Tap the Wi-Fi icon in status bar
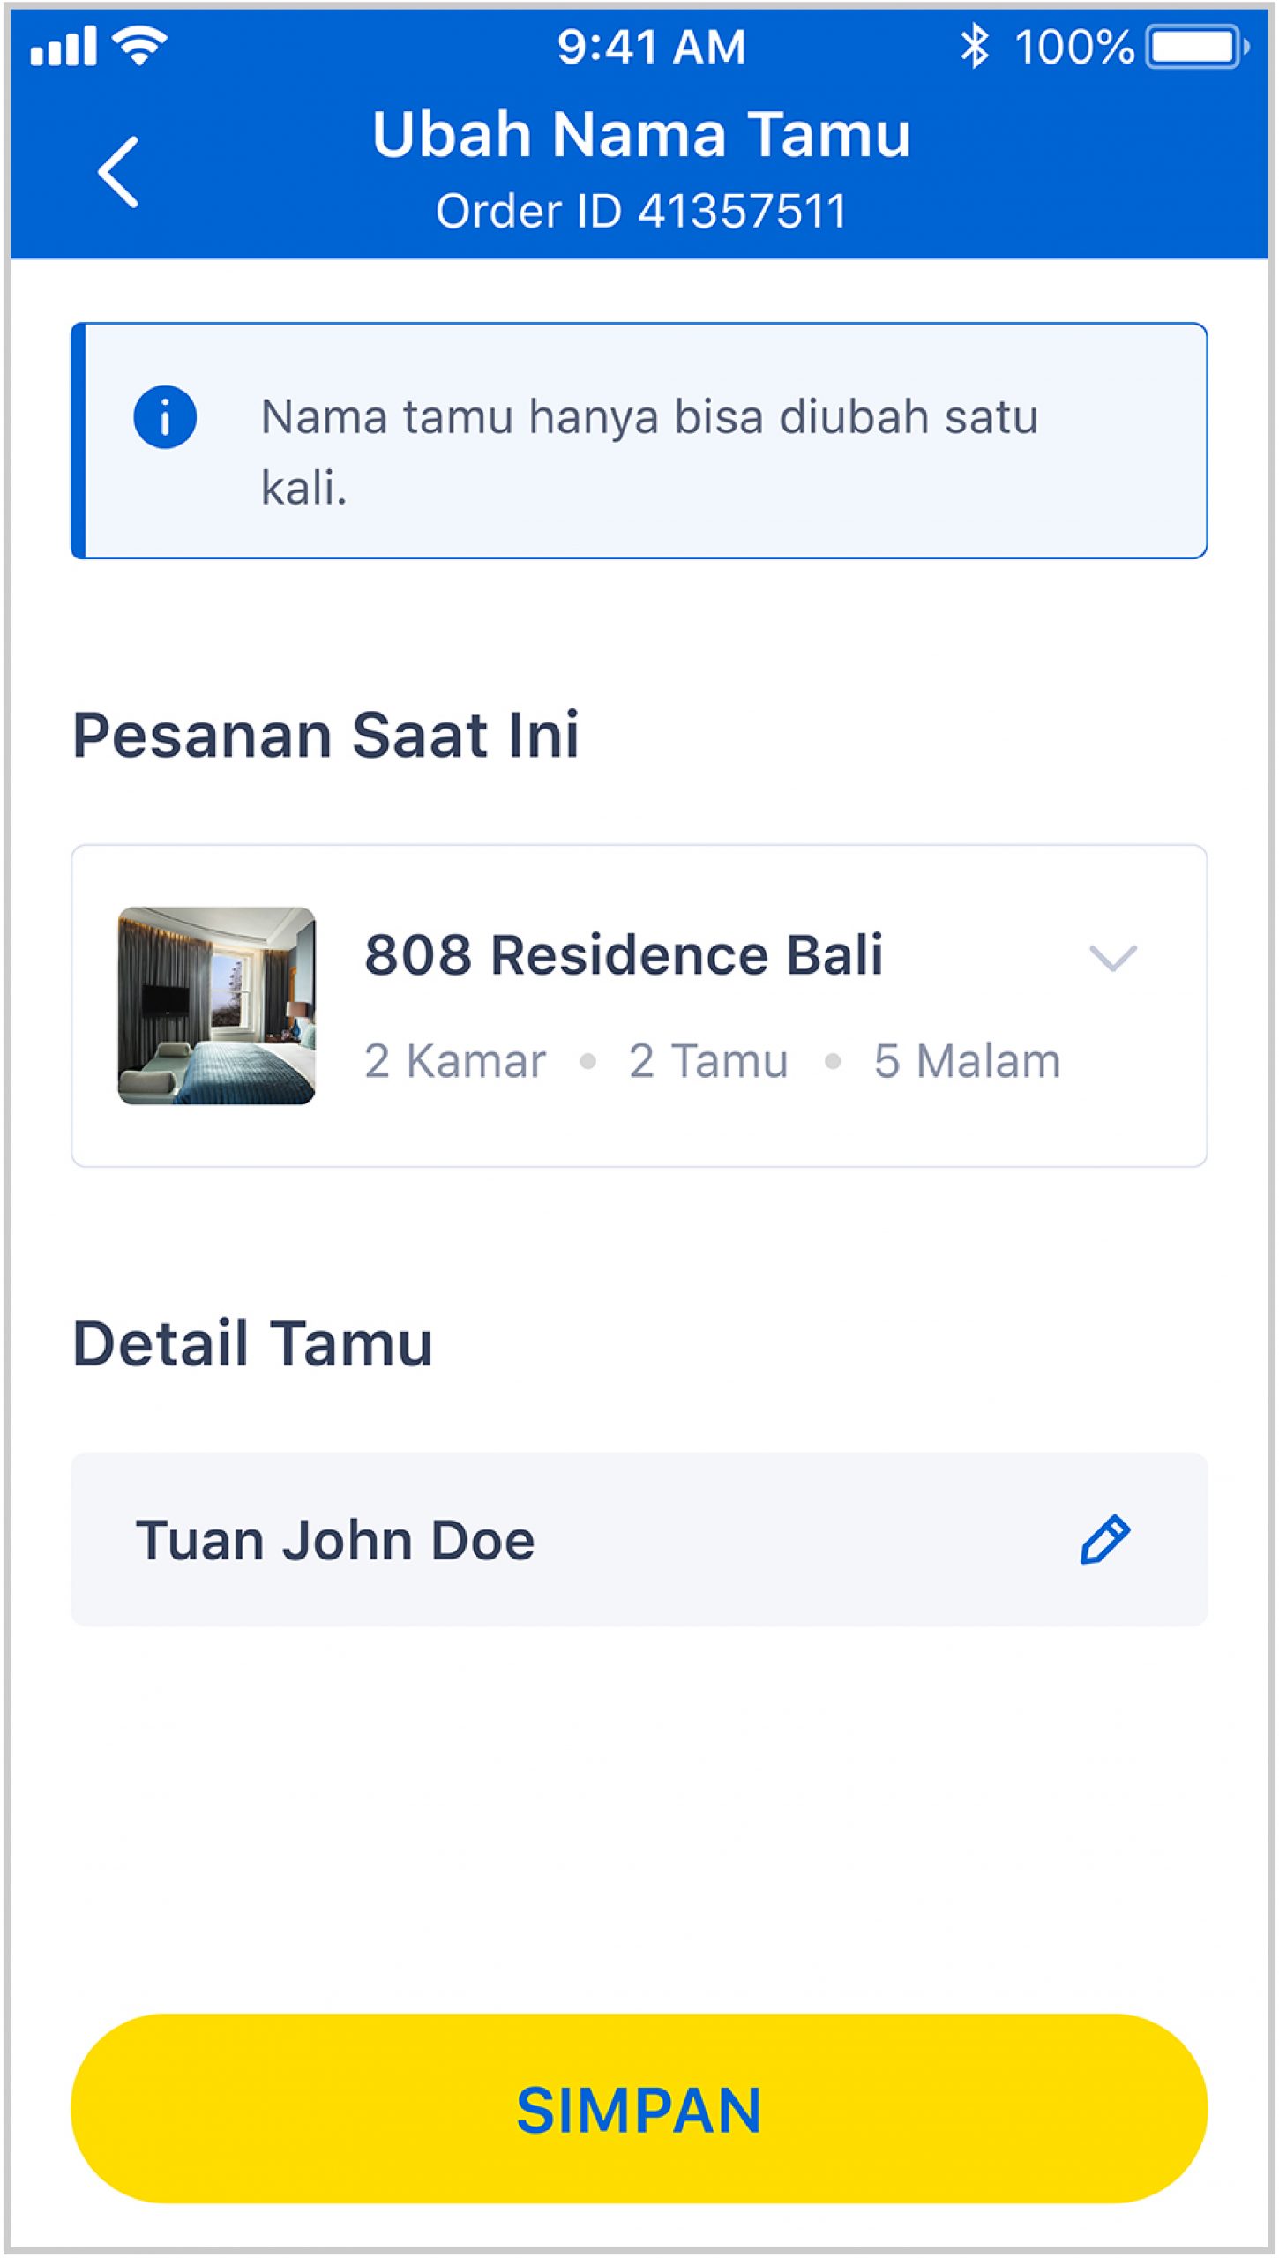This screenshot has width=1279, height=2258. tap(141, 45)
